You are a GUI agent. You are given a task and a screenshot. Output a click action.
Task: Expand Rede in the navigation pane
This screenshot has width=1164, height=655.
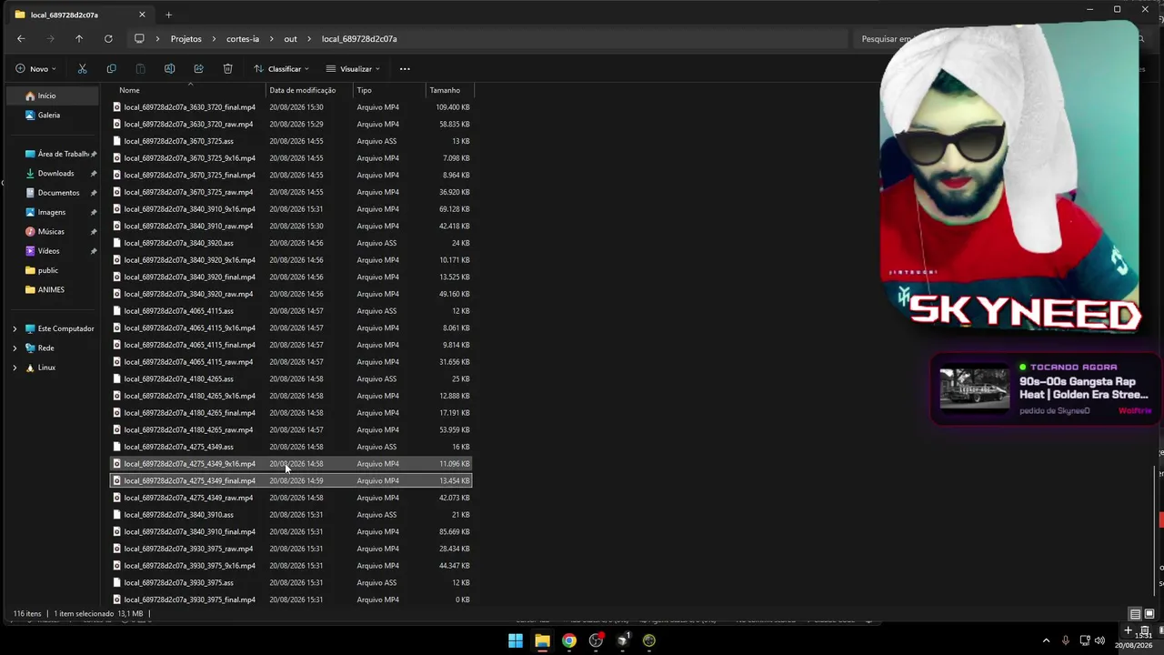[15, 348]
